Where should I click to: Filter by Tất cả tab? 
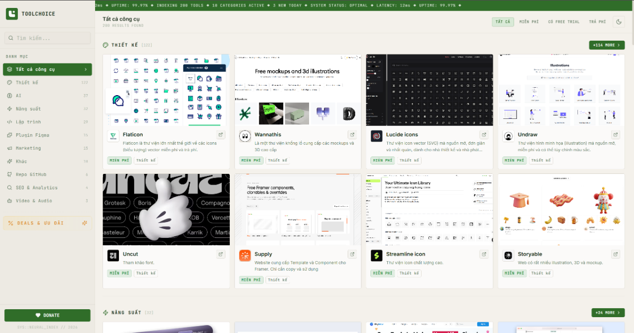click(503, 22)
